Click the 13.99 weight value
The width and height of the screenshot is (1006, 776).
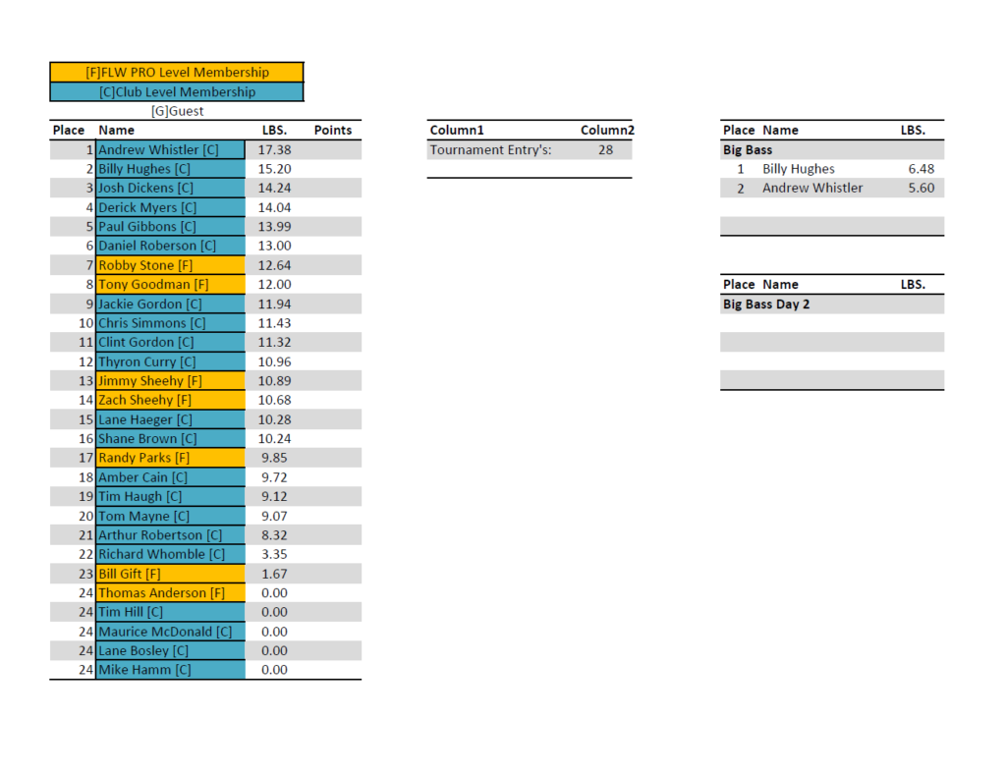274,226
